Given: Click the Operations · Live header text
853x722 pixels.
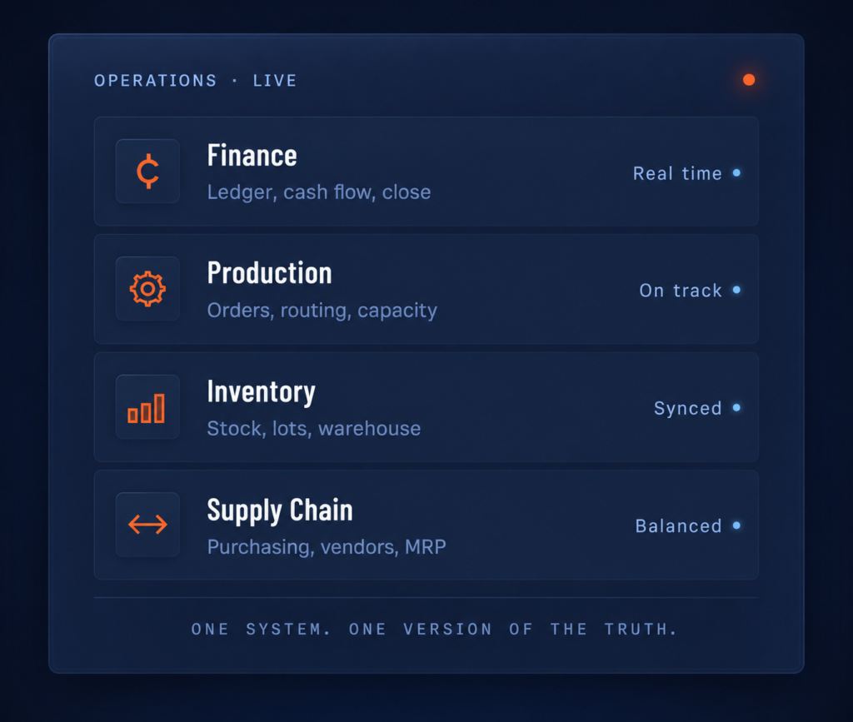Looking at the screenshot, I should (195, 81).
